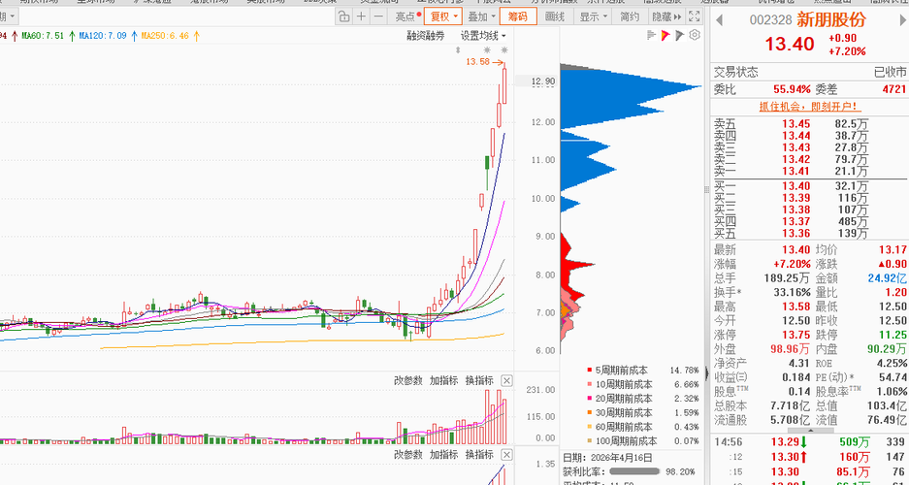Click 隐藏 to hide side panel
This screenshot has height=485, width=909.
click(x=666, y=16)
